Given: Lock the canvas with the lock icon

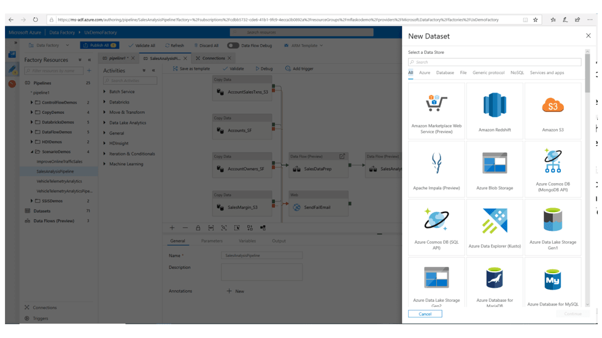Looking at the screenshot, I should pos(198,228).
